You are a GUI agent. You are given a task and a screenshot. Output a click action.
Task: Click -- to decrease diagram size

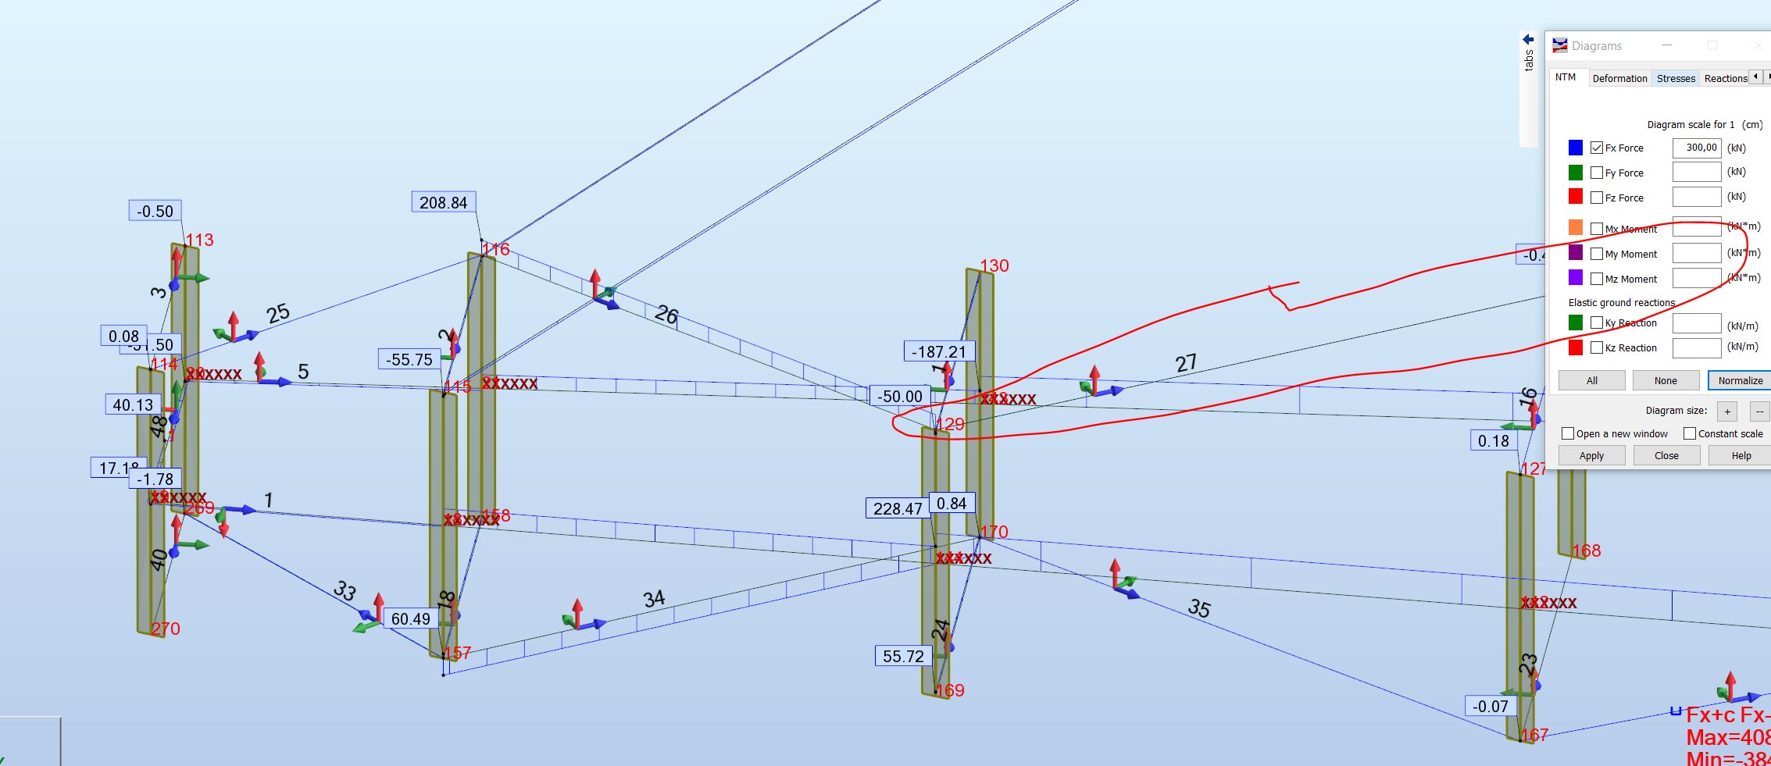(x=1759, y=411)
